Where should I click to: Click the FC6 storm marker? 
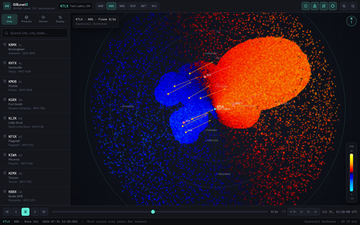186,132
